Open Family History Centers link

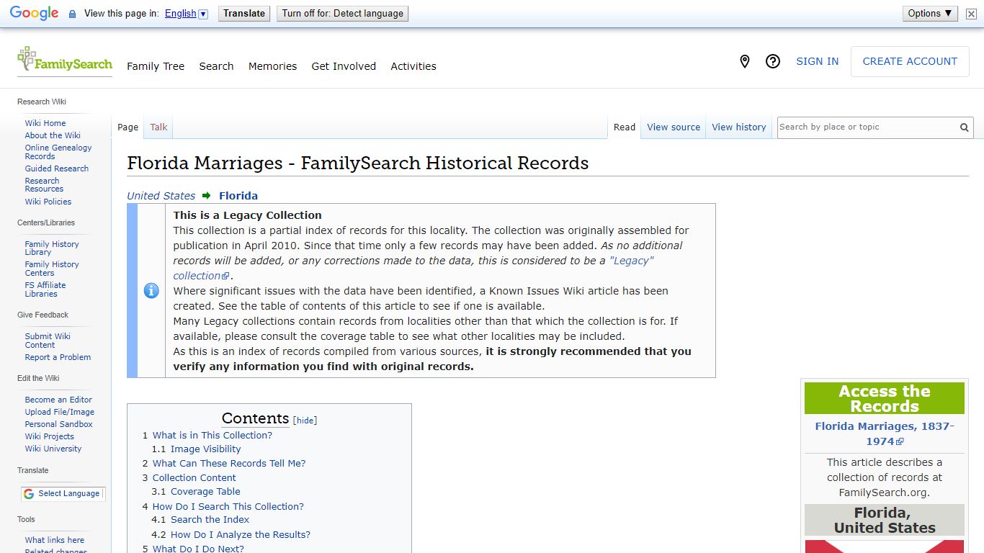pyautogui.click(x=52, y=269)
